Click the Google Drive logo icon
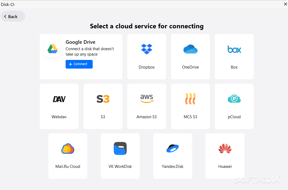 click(x=52, y=49)
